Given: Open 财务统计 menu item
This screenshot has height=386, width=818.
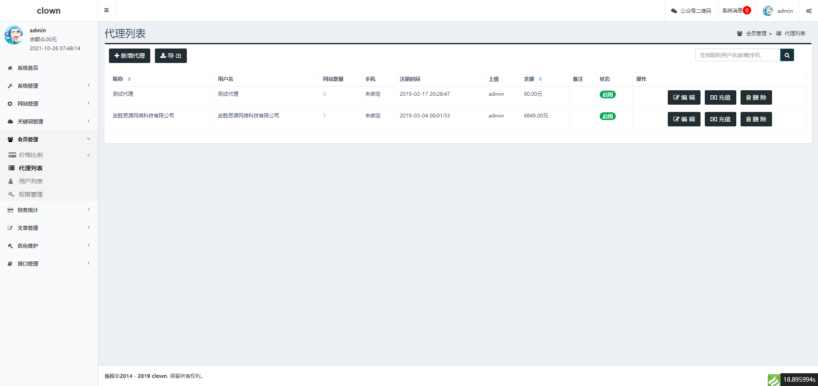Looking at the screenshot, I should tap(49, 210).
